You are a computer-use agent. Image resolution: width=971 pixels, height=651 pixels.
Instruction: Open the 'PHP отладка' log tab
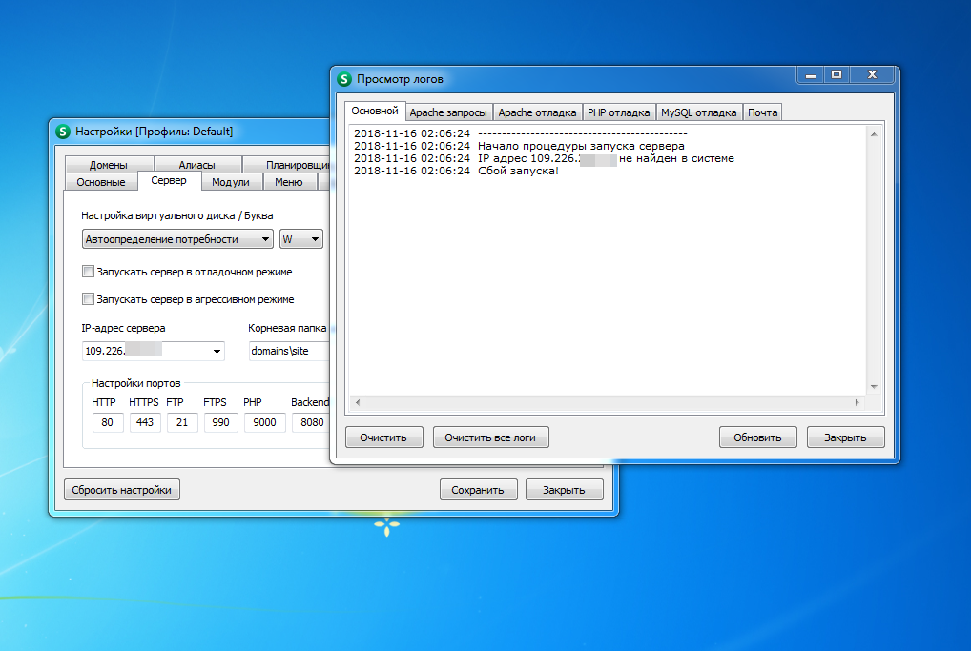618,112
